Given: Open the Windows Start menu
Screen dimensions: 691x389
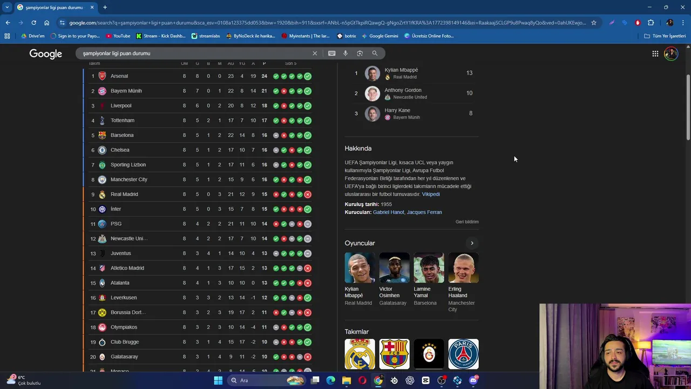Looking at the screenshot, I should (218, 380).
